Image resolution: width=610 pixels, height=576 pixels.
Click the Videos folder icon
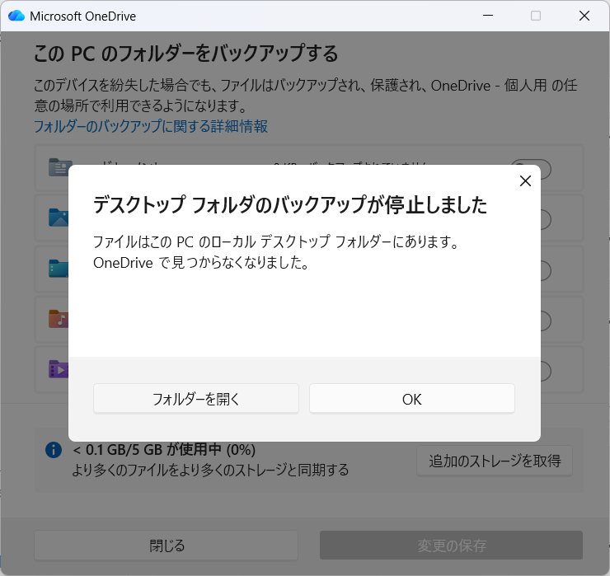pos(60,368)
